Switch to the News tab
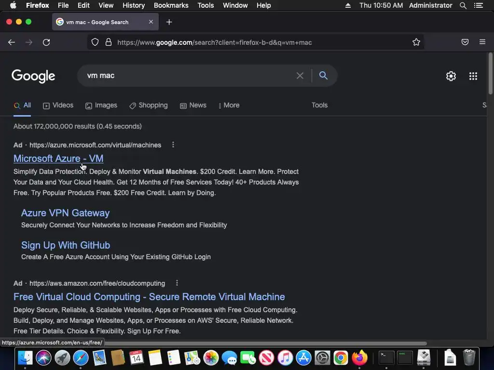494x370 pixels. (193, 106)
